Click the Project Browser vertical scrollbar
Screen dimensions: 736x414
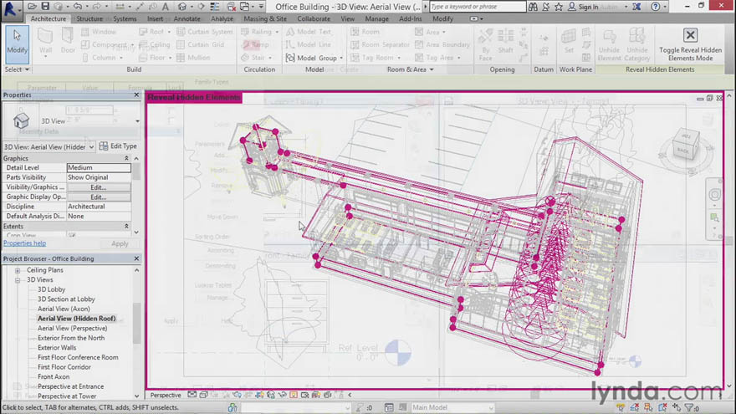tap(136, 324)
